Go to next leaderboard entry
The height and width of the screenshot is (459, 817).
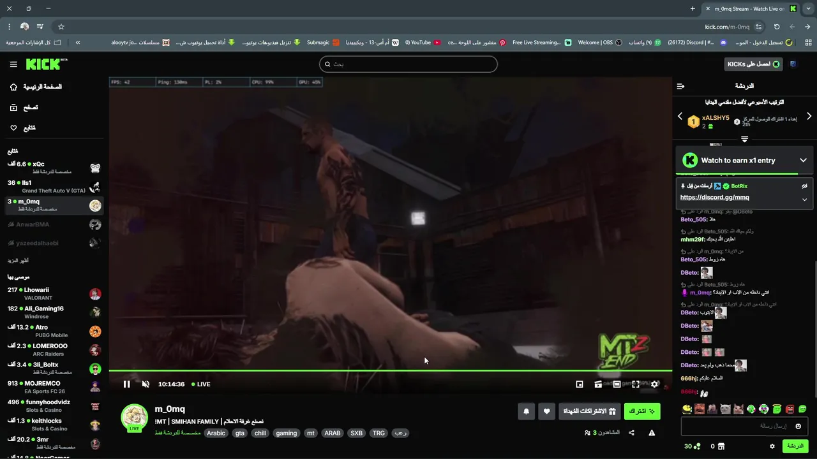[x=809, y=117]
